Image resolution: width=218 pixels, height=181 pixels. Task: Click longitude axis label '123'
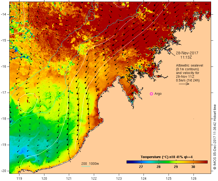tap(119, 178)
